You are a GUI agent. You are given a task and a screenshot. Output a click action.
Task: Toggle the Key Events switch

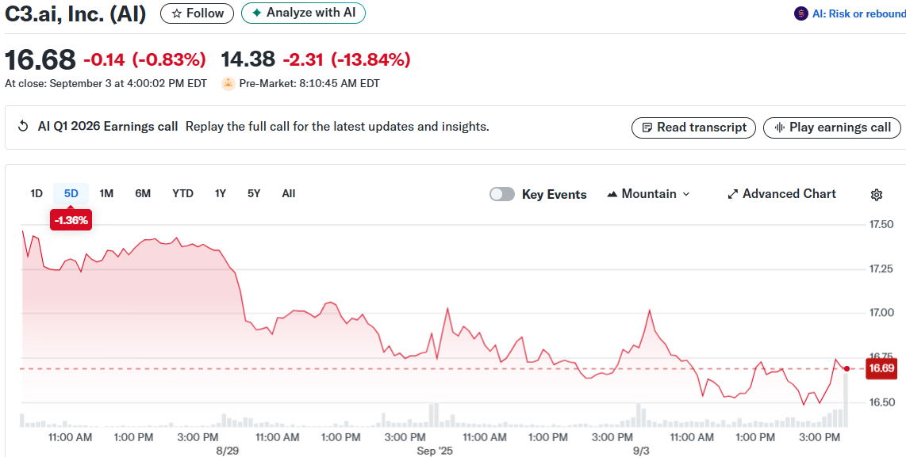coord(502,195)
